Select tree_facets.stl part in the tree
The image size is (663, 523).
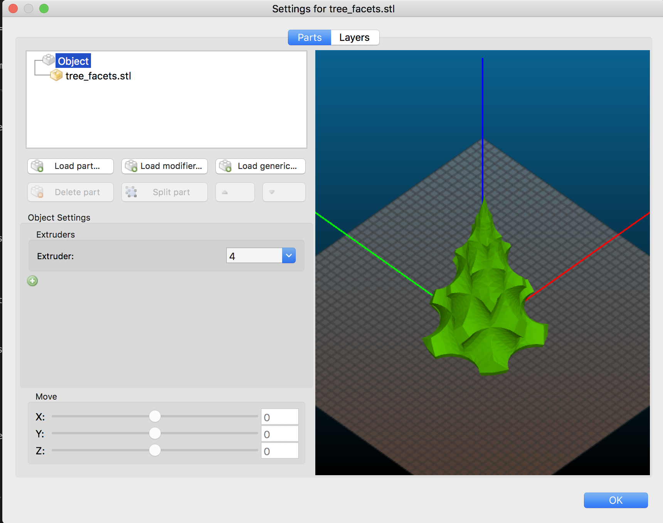click(98, 76)
